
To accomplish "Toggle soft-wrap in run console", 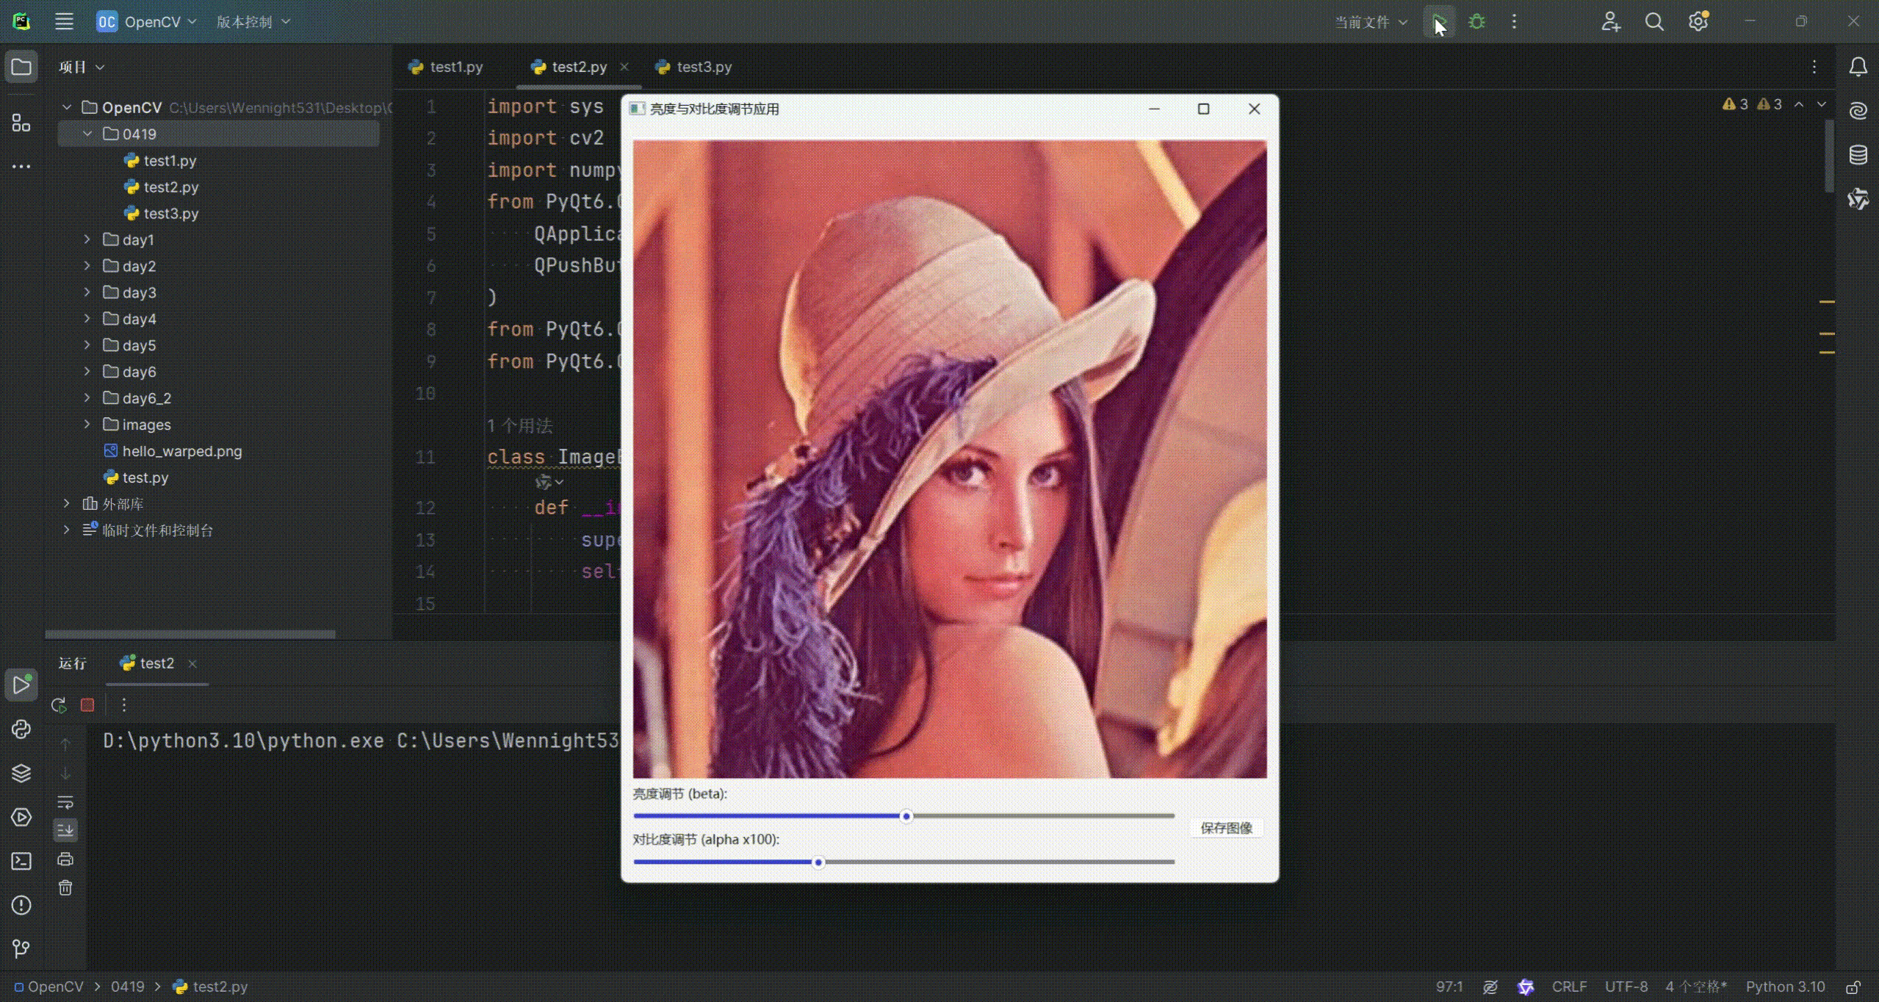I will 65,802.
